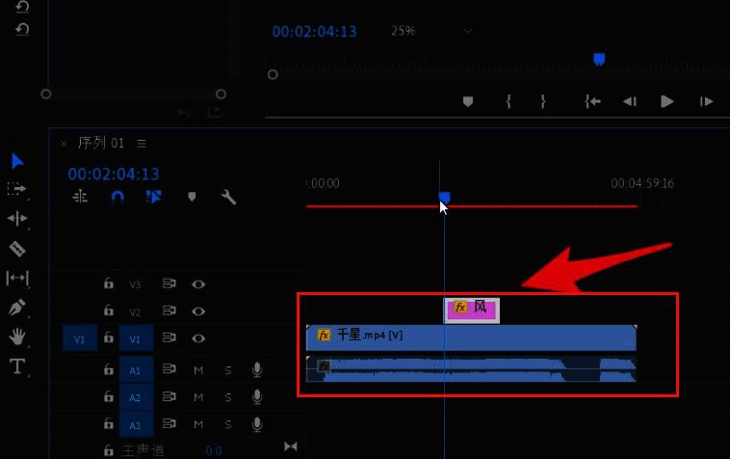Add marker in Program monitor
This screenshot has height=459, width=730.
pos(468,101)
